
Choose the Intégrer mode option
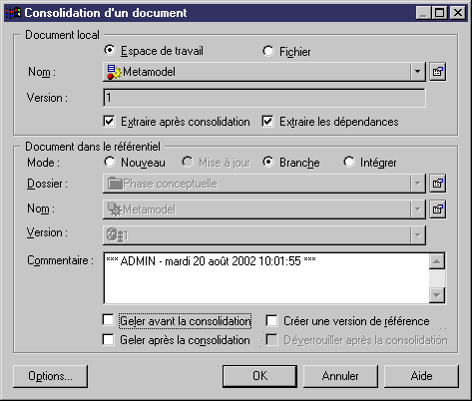point(349,162)
